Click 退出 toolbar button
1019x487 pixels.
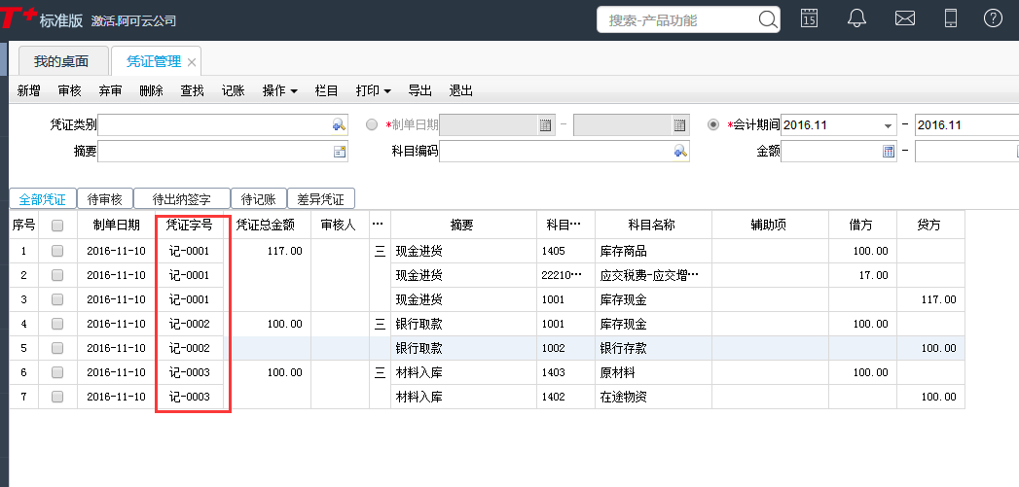tap(460, 91)
